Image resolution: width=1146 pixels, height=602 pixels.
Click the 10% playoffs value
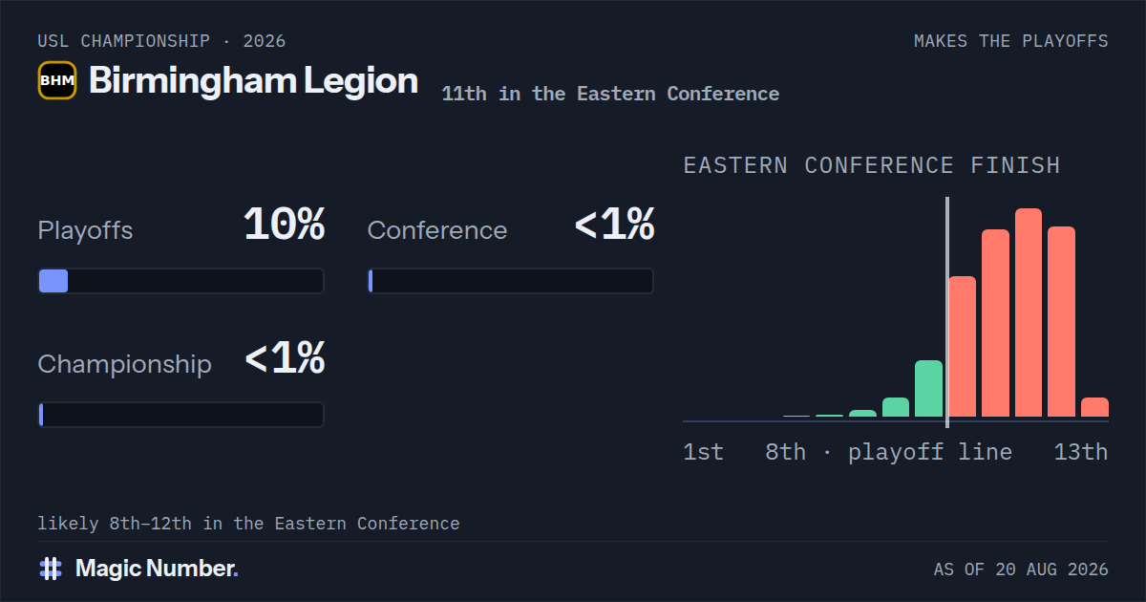(285, 226)
